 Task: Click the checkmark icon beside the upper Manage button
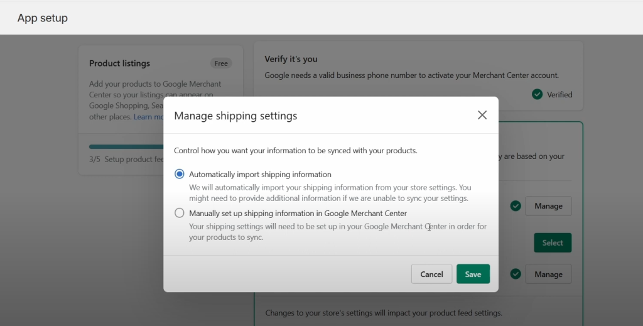click(516, 206)
